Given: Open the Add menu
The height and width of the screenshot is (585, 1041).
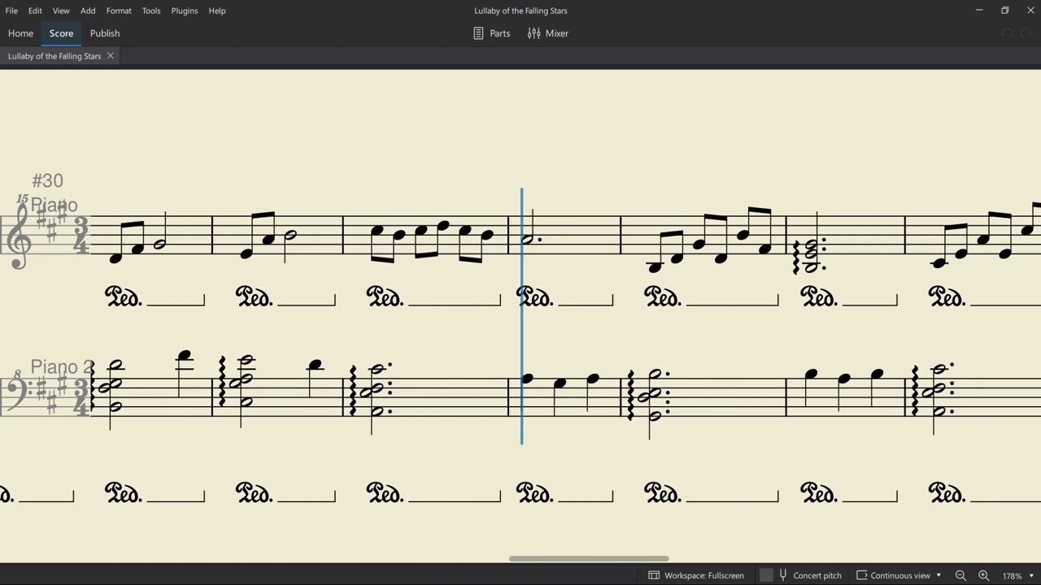Looking at the screenshot, I should point(88,11).
